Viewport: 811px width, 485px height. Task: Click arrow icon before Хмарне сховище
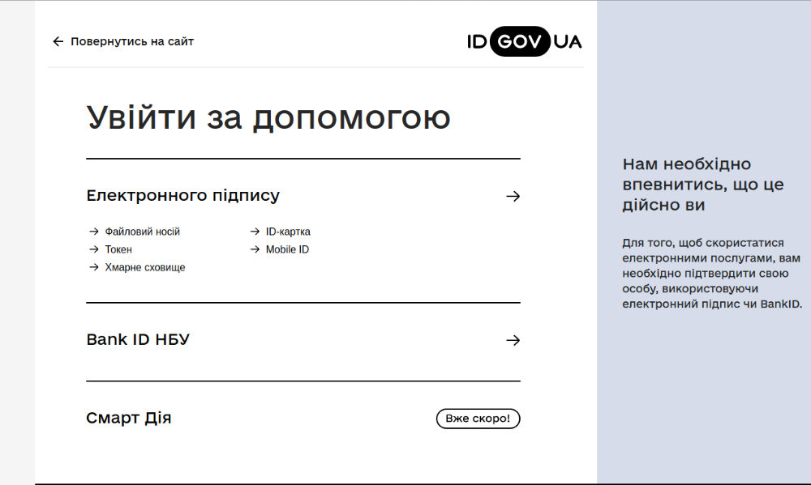(93, 267)
